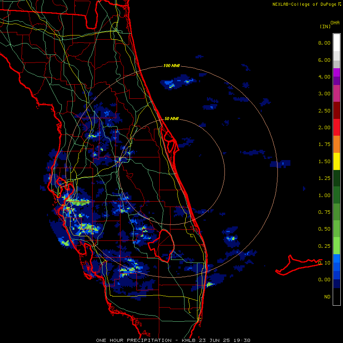This screenshot has width=343, height=343.
Task: Click the 4.00 legend value
Action: click(324, 77)
